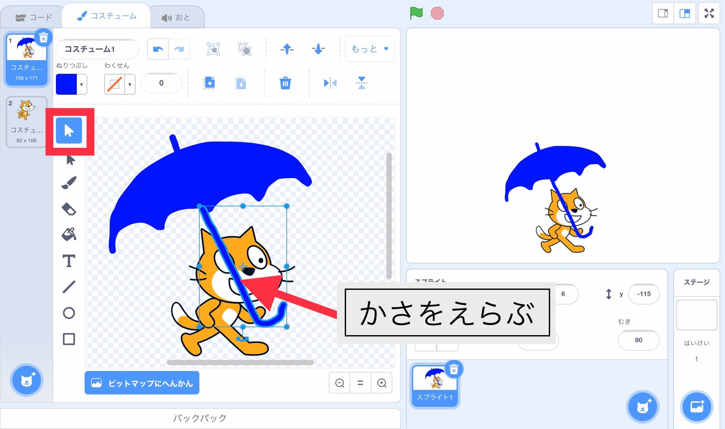The image size is (725, 429).
Task: Click the costume name field コスチューム1
Action: point(98,49)
